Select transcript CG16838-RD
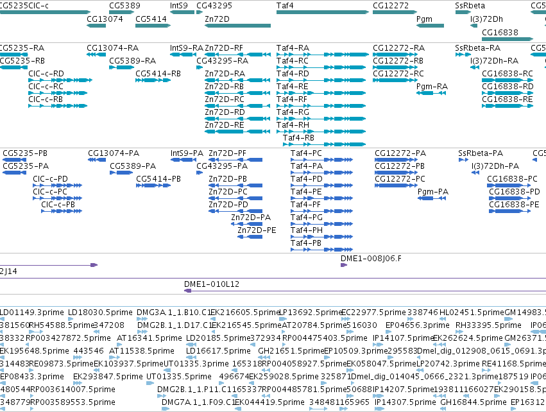The height and width of the screenshot is (412, 546). click(508, 87)
